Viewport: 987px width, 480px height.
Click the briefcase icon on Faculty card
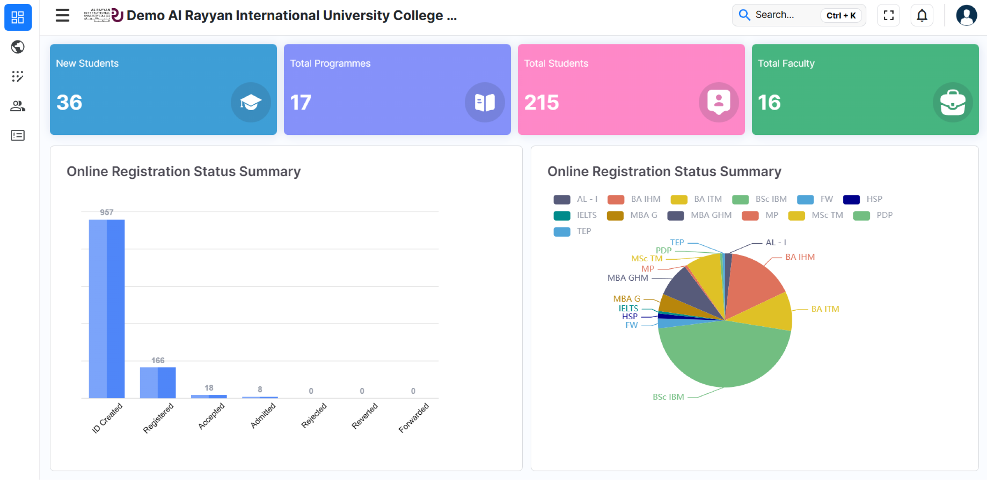click(952, 102)
